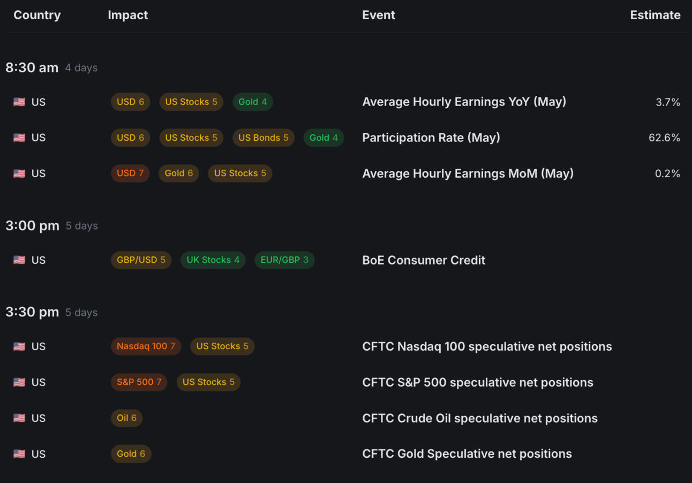Select the USD 7 impact badge
Screen dimensions: 692x483
[130, 173]
